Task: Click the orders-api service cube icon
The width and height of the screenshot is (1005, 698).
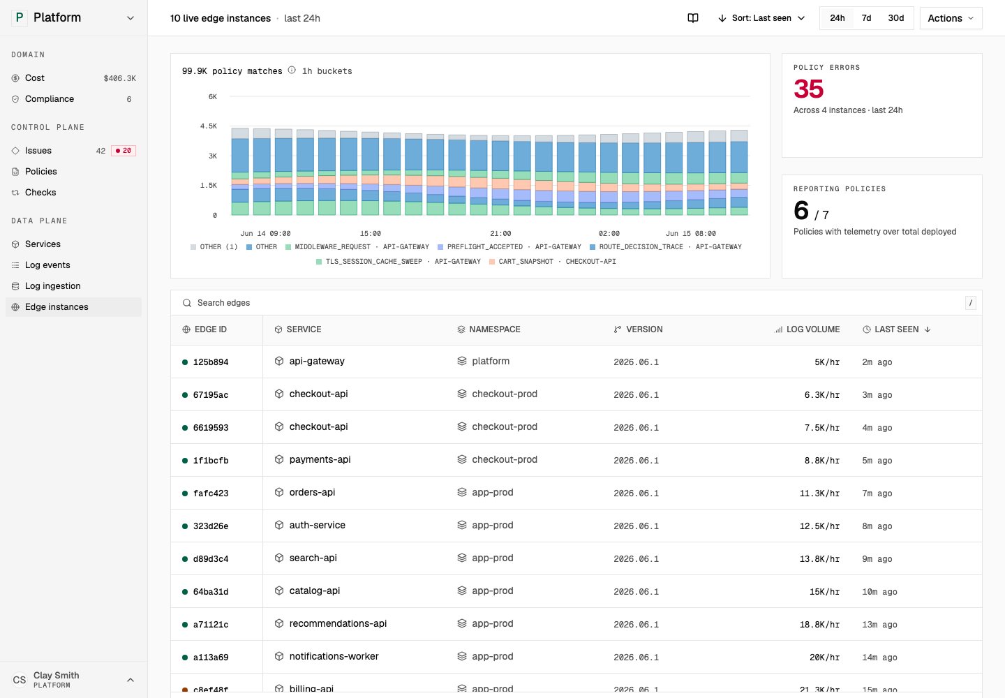Action: (279, 492)
